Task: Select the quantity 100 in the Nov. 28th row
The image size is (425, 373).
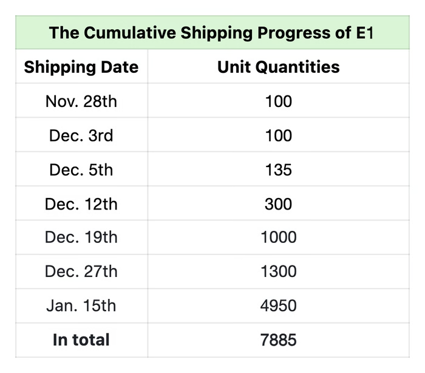Action: pos(279,101)
